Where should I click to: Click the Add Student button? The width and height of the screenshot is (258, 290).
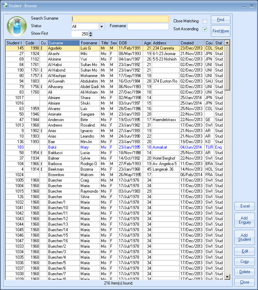pyautogui.click(x=245, y=237)
